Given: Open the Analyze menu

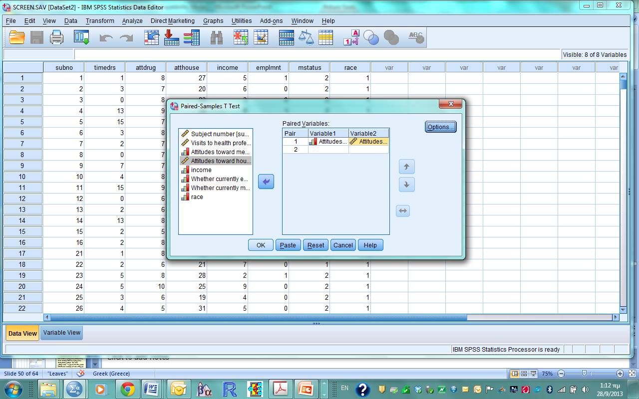Looking at the screenshot, I should (x=132, y=21).
